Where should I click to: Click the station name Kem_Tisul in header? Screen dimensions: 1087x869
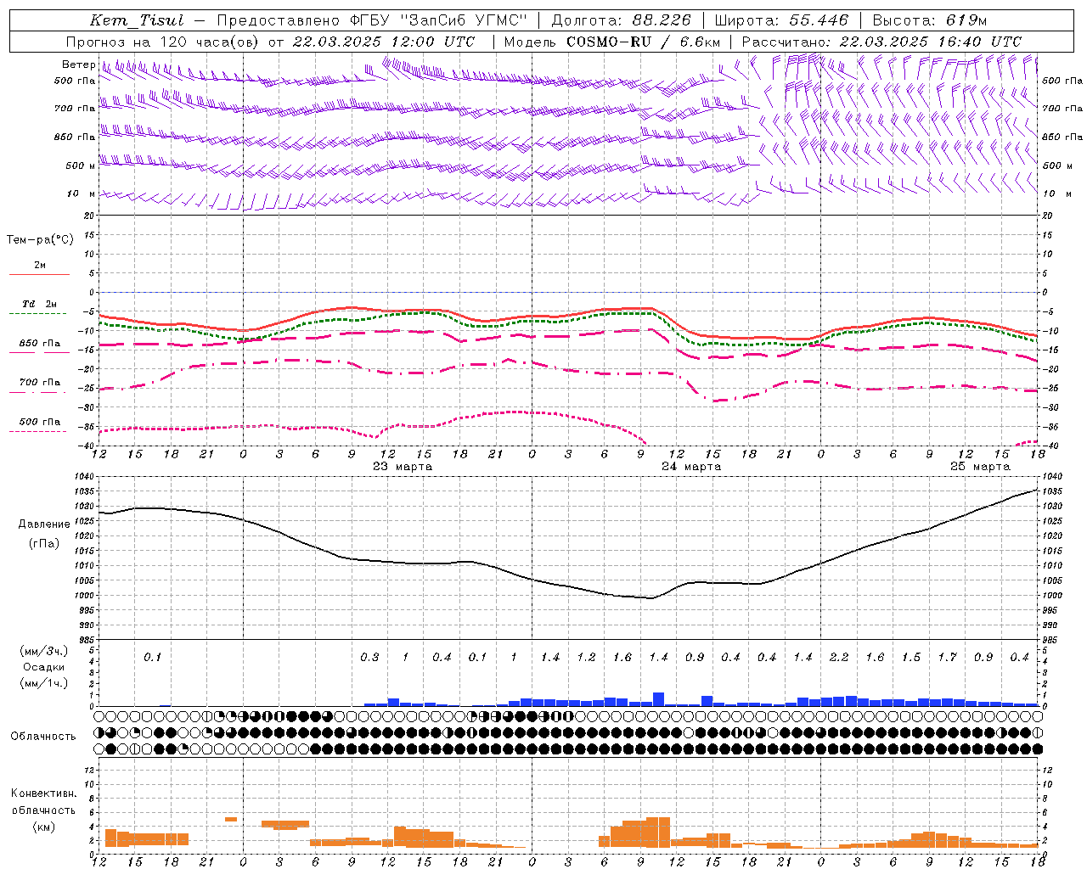[136, 20]
